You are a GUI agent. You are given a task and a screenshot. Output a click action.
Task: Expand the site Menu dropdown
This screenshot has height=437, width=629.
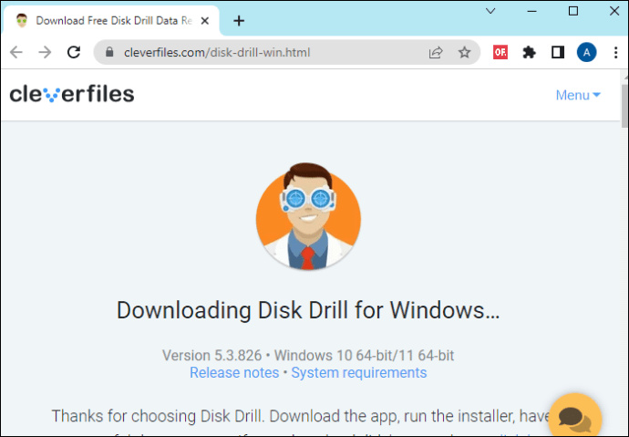tap(578, 95)
